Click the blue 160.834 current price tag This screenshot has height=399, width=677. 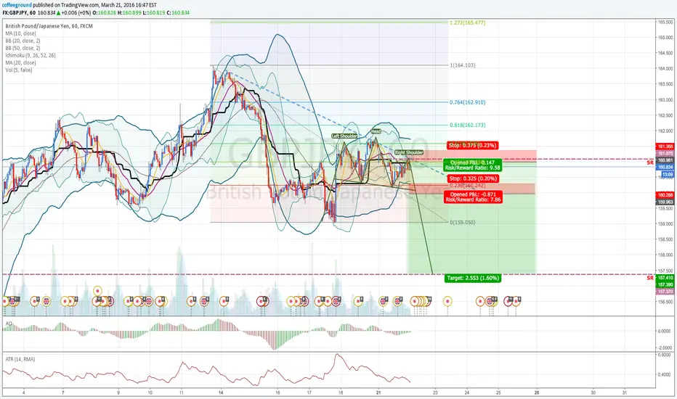(x=665, y=167)
